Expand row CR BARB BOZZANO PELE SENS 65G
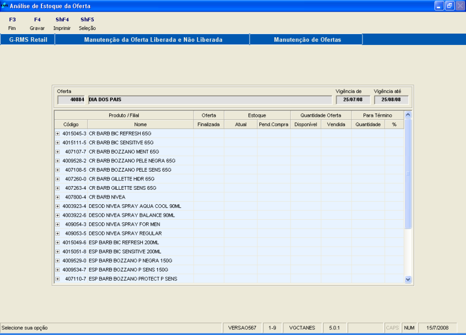This screenshot has width=466, height=335. [57, 170]
